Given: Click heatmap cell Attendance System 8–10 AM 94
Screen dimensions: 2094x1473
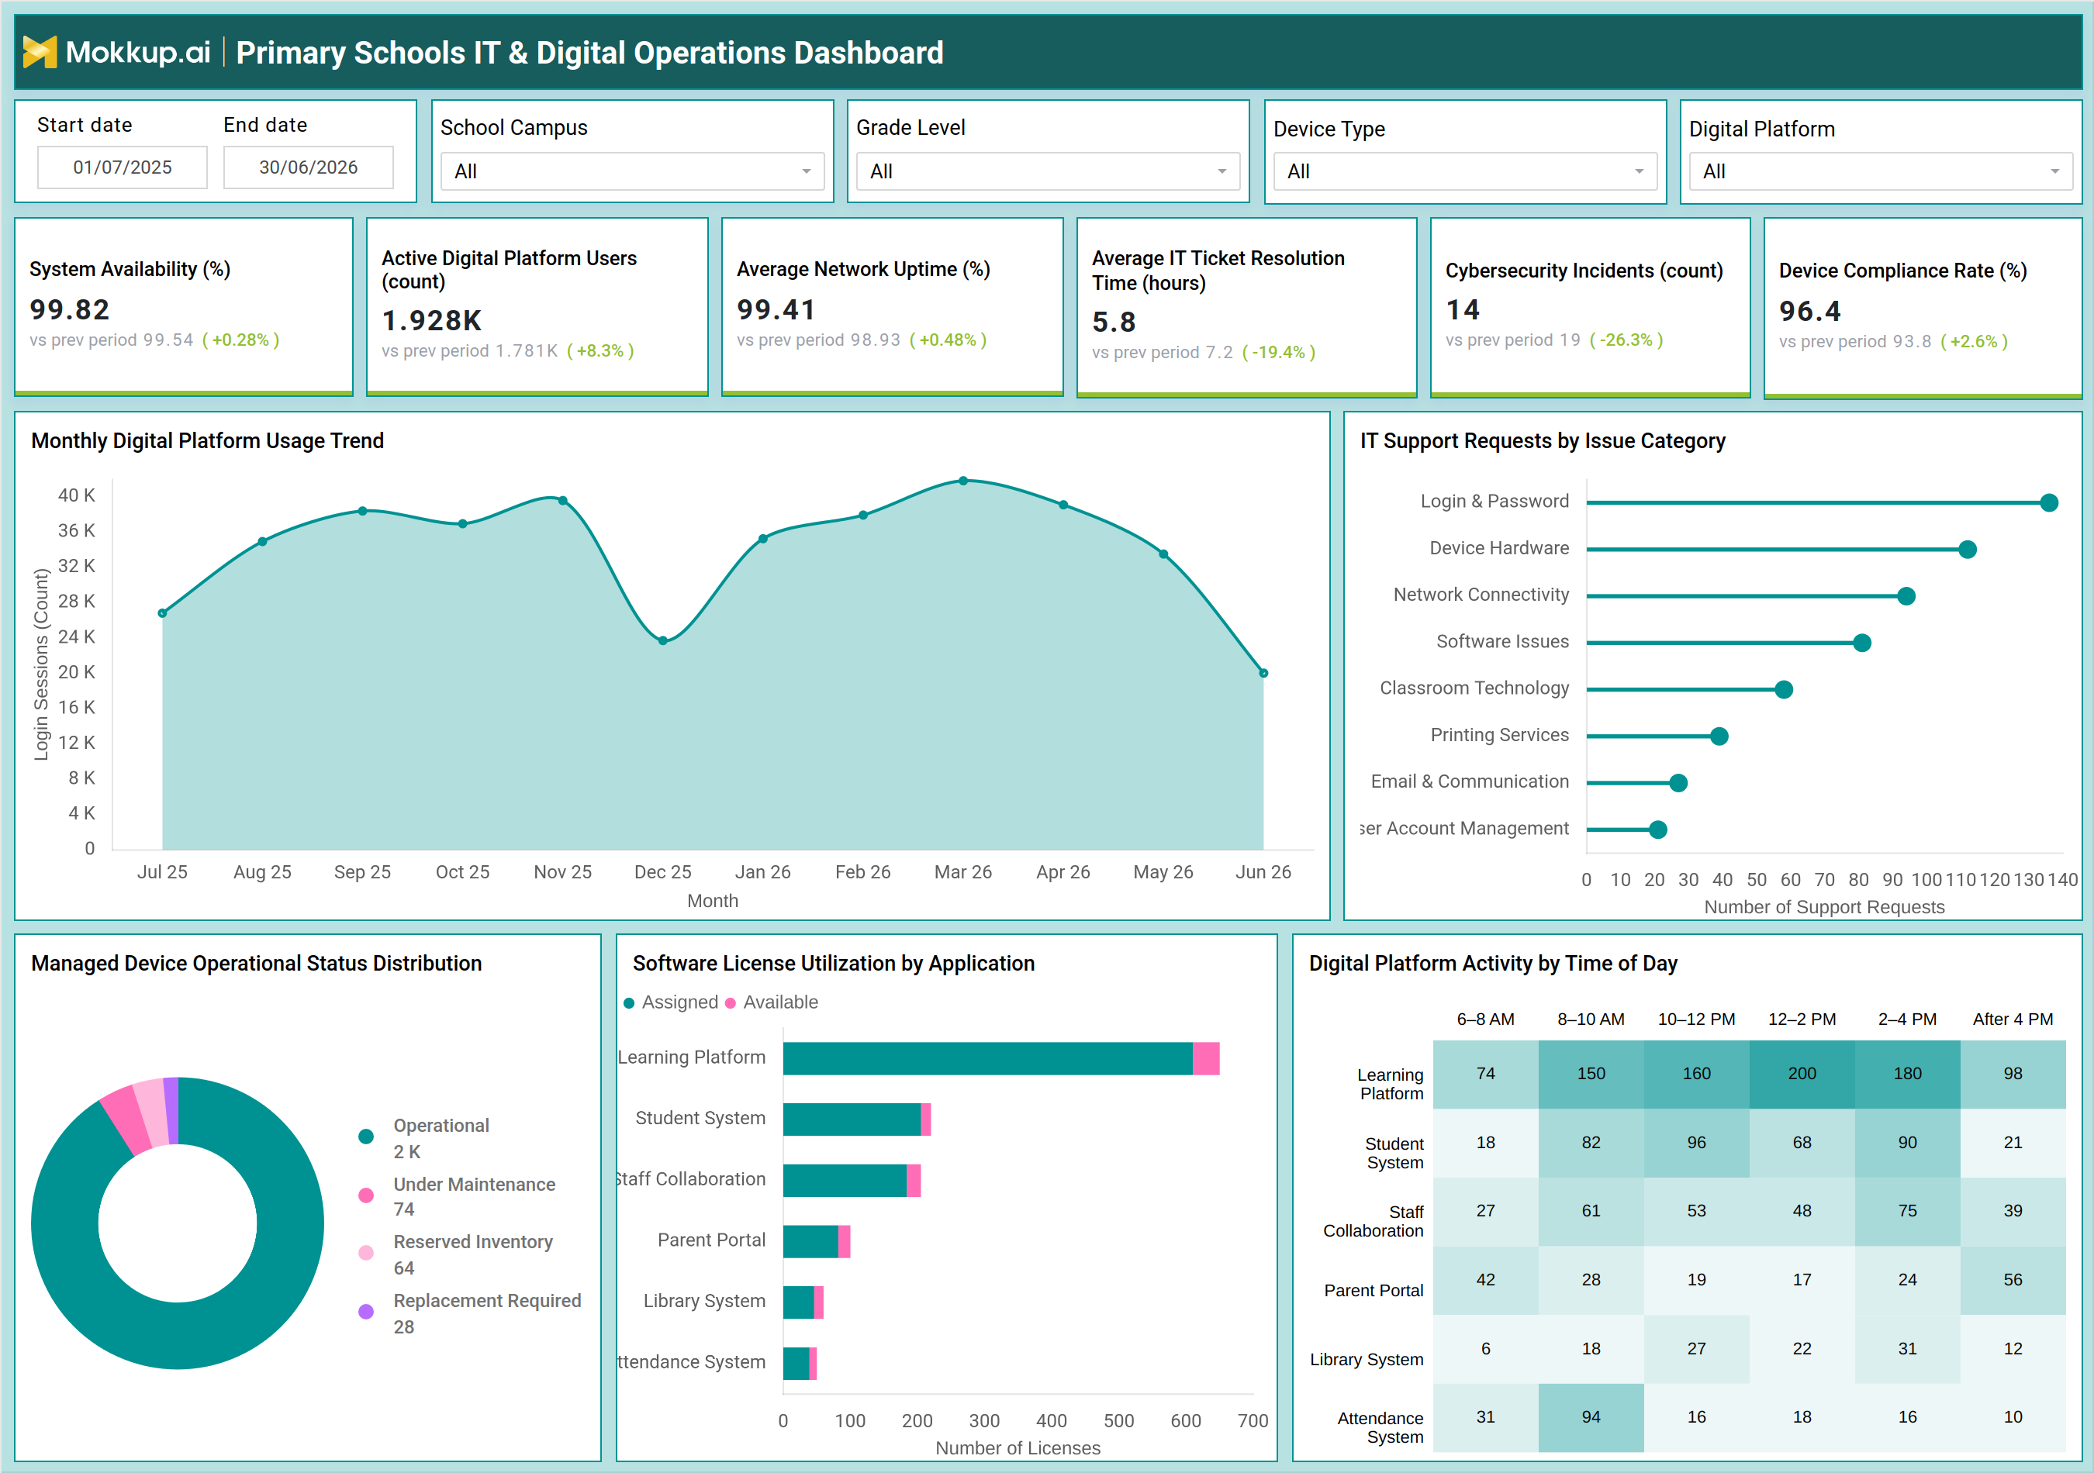Looking at the screenshot, I should 1591,1417.
